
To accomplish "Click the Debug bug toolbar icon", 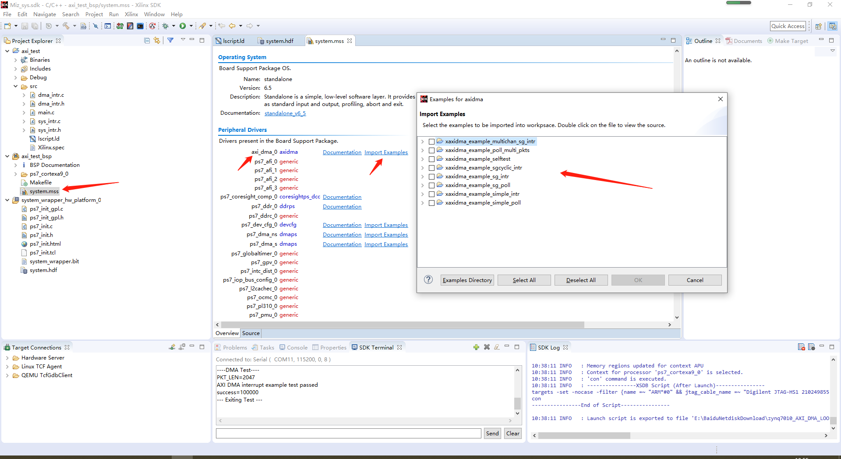I will pos(166,26).
